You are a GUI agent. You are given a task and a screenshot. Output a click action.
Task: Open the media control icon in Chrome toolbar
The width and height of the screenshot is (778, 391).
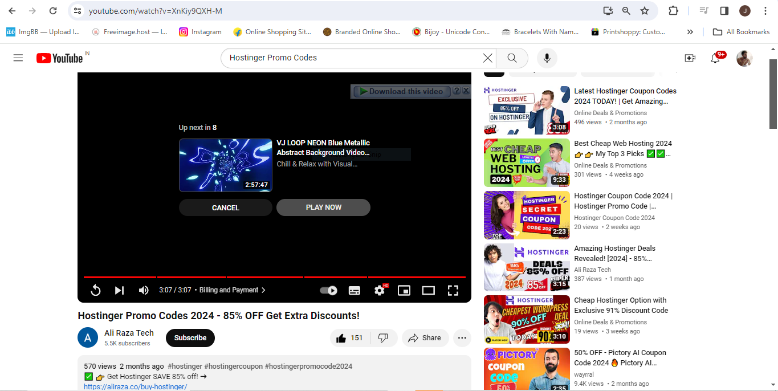coord(704,11)
